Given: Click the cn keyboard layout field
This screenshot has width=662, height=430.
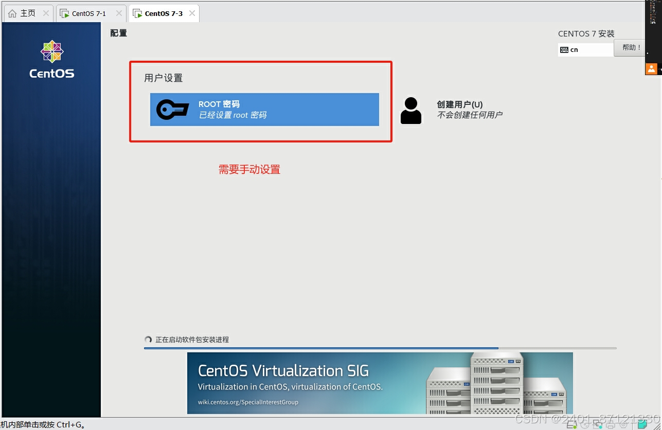Looking at the screenshot, I should [586, 50].
